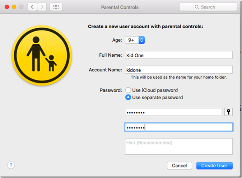This screenshot has width=242, height=178.
Task: Click the yellow minimize window button
Action: [x=14, y=7]
